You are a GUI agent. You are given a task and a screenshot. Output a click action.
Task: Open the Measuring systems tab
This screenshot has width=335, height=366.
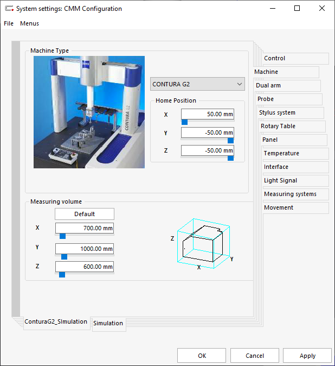(x=296, y=194)
